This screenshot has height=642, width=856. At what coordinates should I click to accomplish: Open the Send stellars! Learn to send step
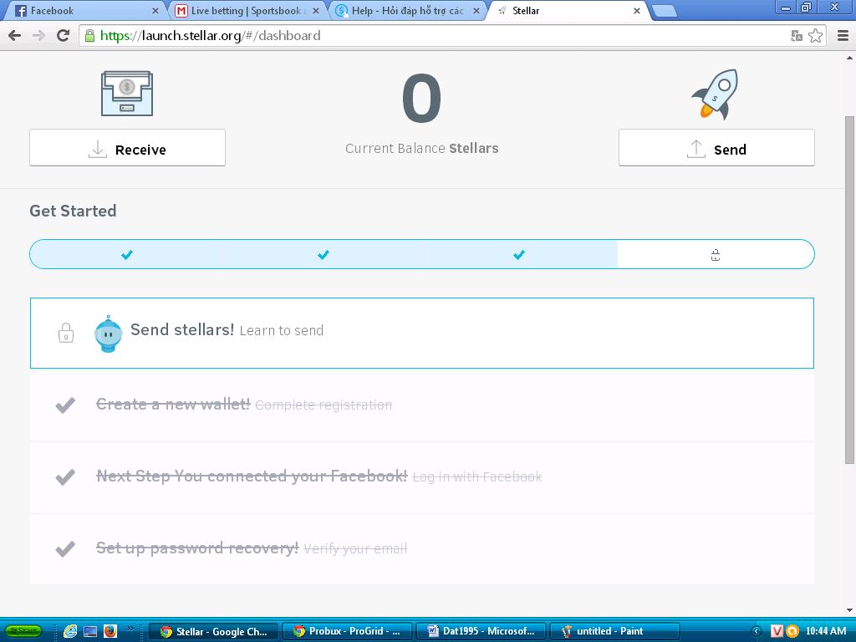[x=422, y=333]
